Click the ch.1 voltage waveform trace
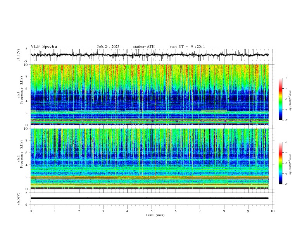307x237 pixels. tap(149, 55)
